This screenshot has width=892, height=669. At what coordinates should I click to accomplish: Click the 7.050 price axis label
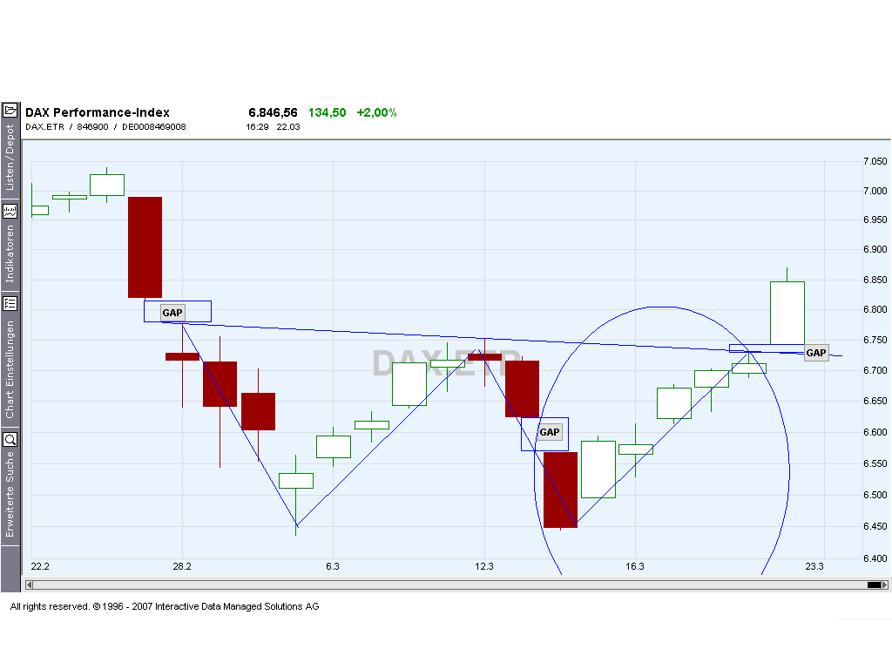coord(875,161)
